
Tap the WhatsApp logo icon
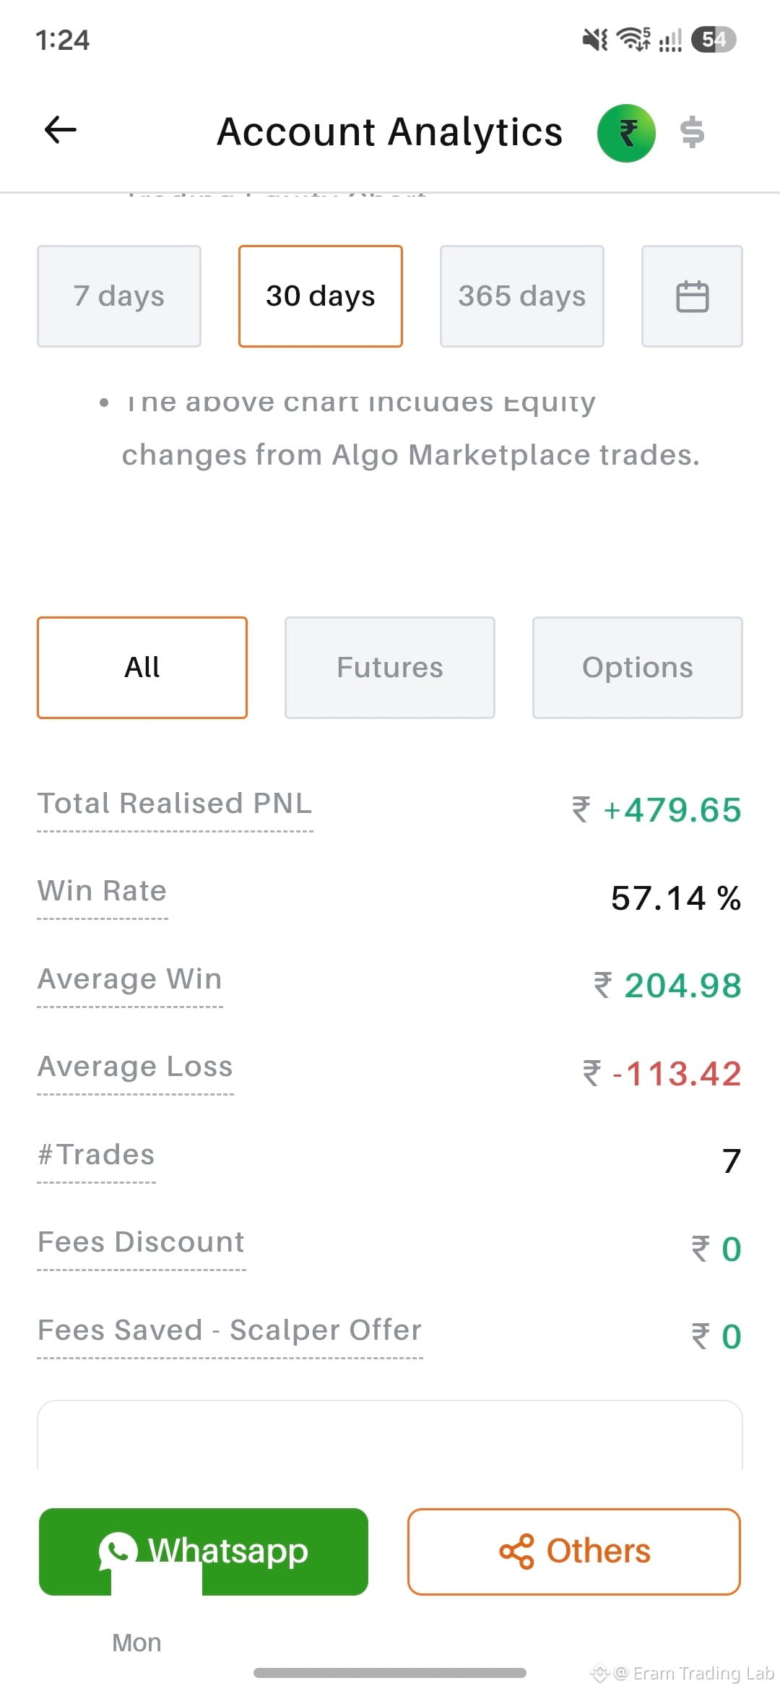click(118, 1551)
